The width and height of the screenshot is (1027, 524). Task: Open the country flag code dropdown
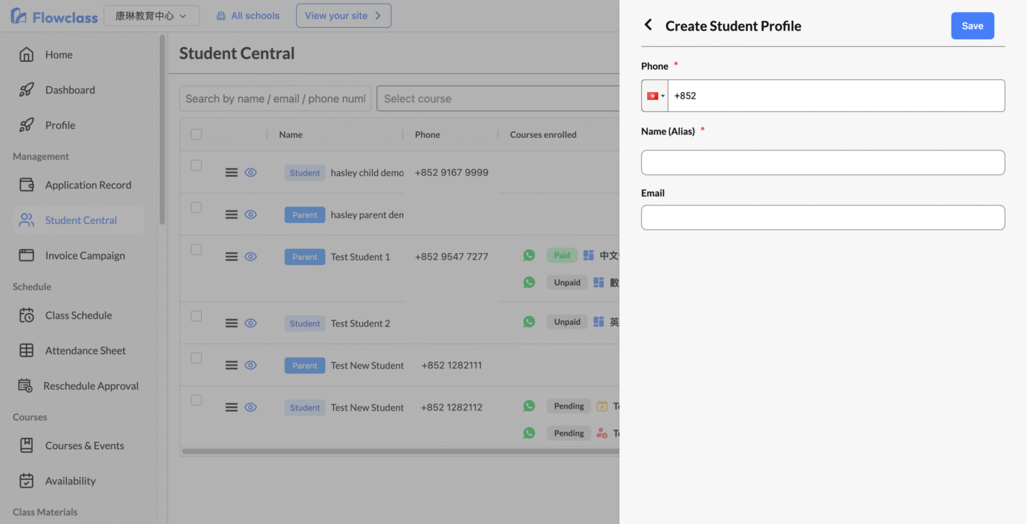pos(655,96)
